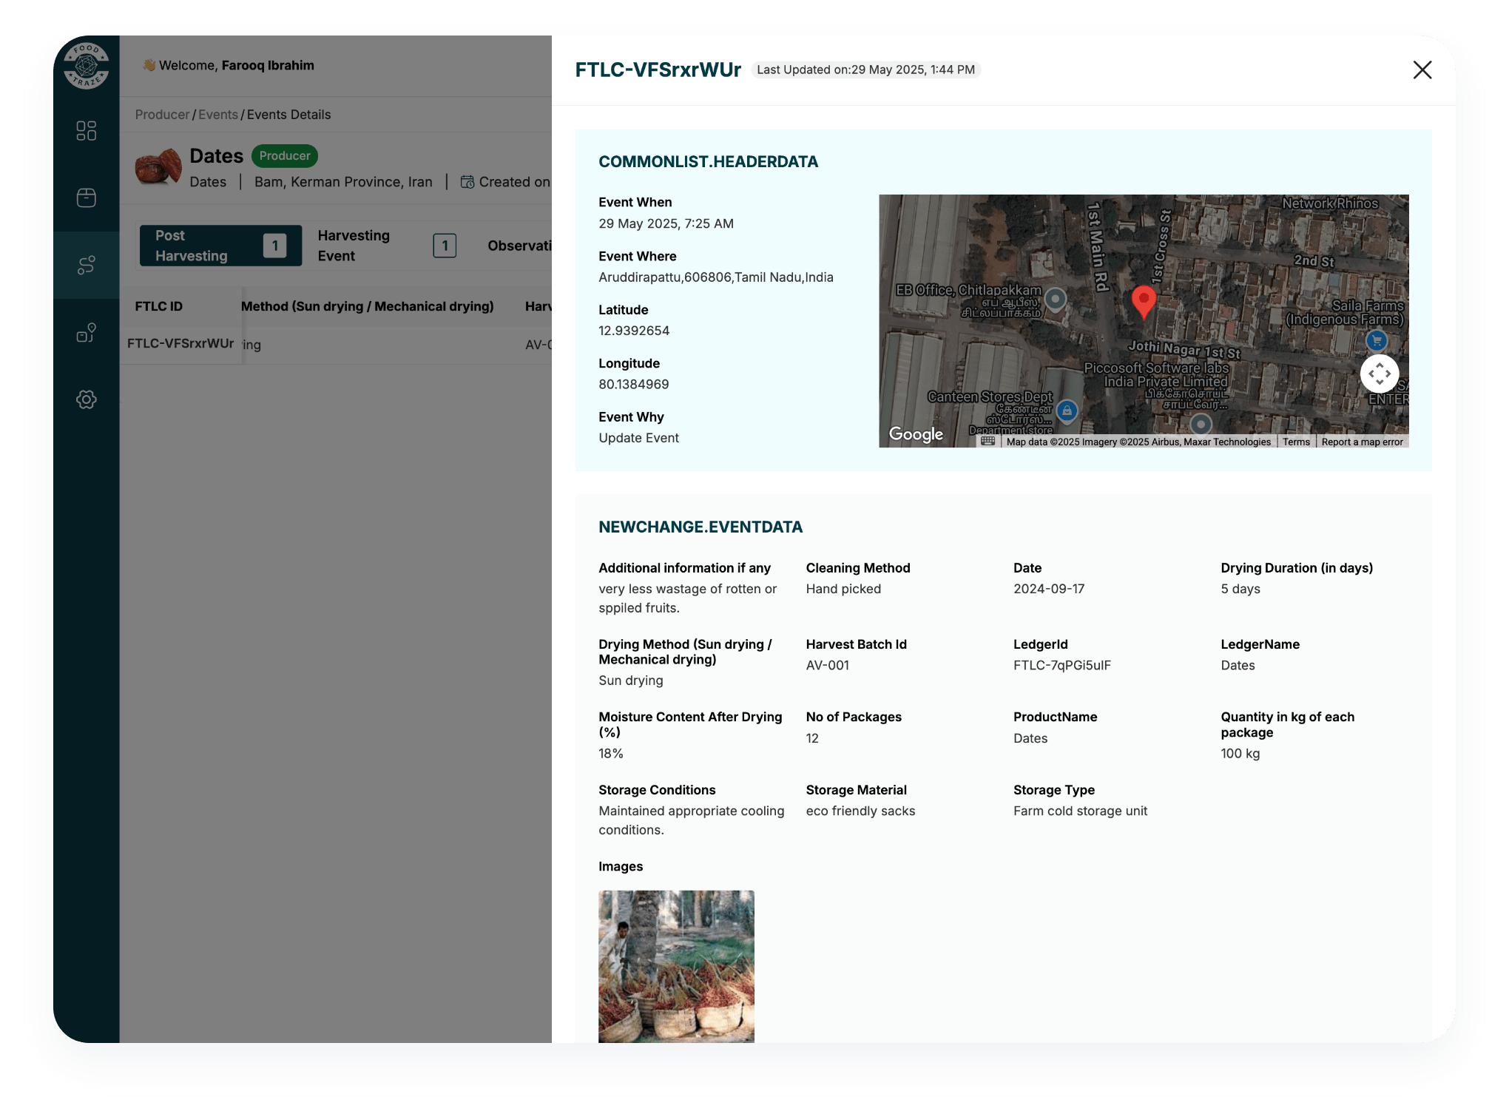Go to Events breadcrumb link
The image size is (1509, 1114).
(x=217, y=115)
